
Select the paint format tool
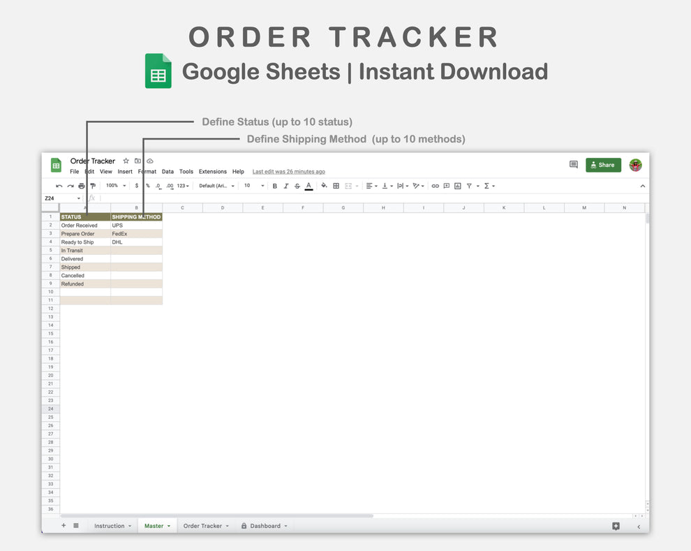[93, 186]
